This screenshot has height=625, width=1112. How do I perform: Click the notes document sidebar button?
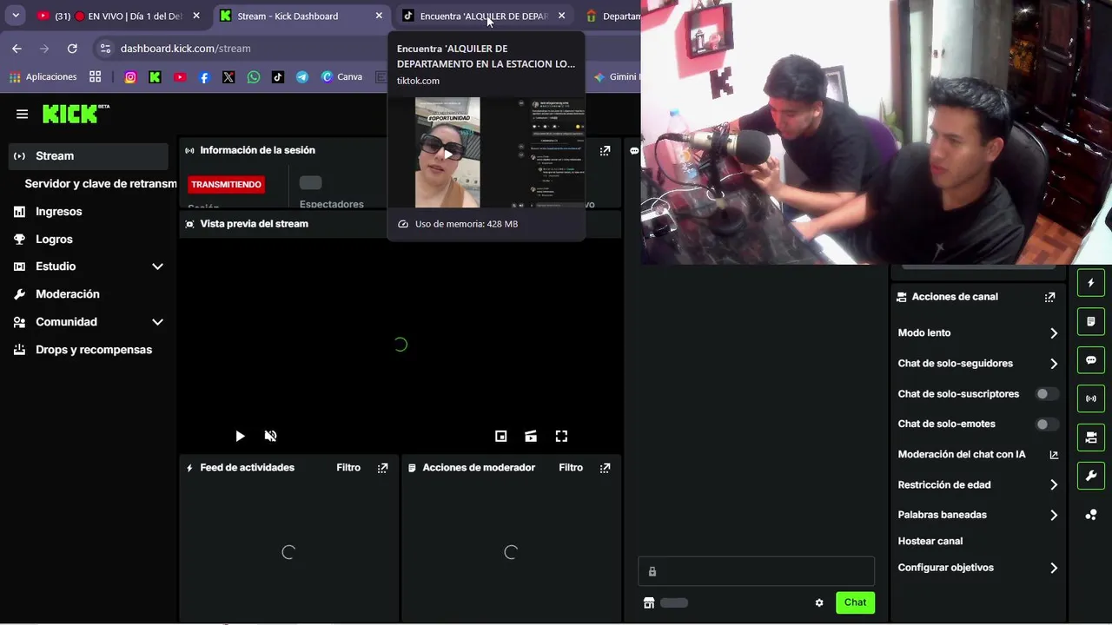click(x=1091, y=321)
